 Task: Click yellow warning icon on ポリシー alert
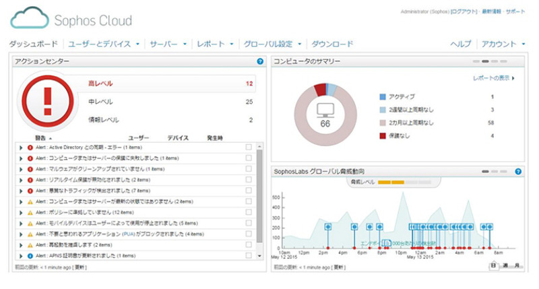tap(30, 212)
